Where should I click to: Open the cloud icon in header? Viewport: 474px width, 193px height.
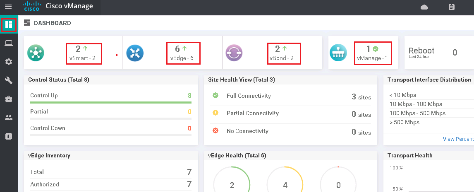424,7
